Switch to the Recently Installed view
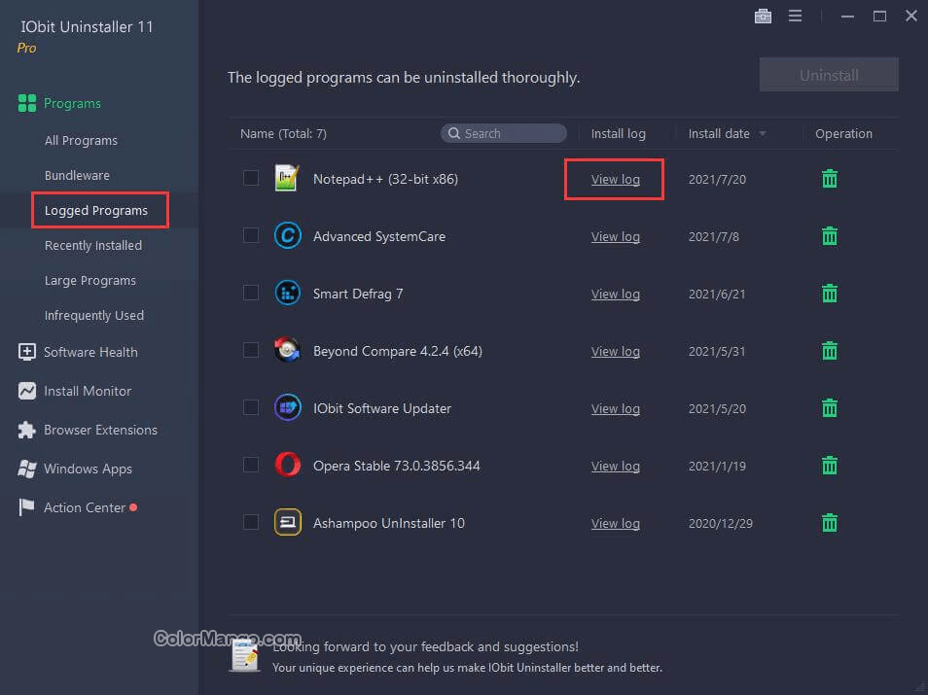This screenshot has width=928, height=695. pos(92,245)
